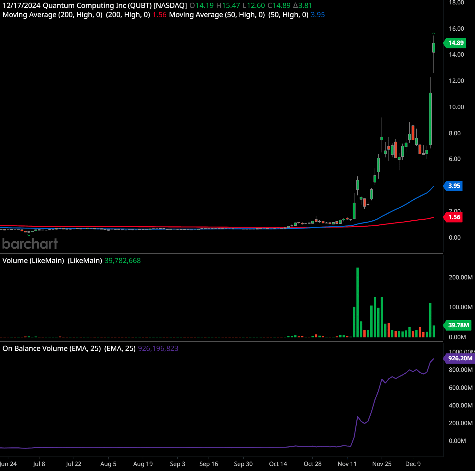Image resolution: width=475 pixels, height=471 pixels.
Task: Select the open price O14.19 in header
Action: 201,6
